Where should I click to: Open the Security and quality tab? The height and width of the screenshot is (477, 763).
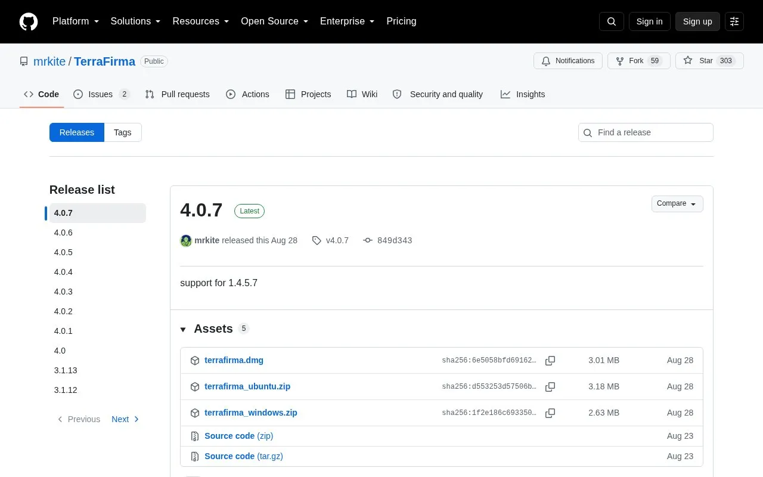pos(438,94)
